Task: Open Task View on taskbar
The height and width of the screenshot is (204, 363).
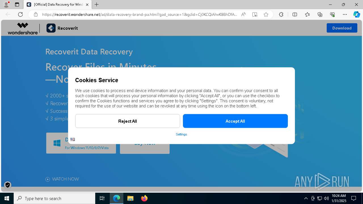Action: click(x=102, y=198)
